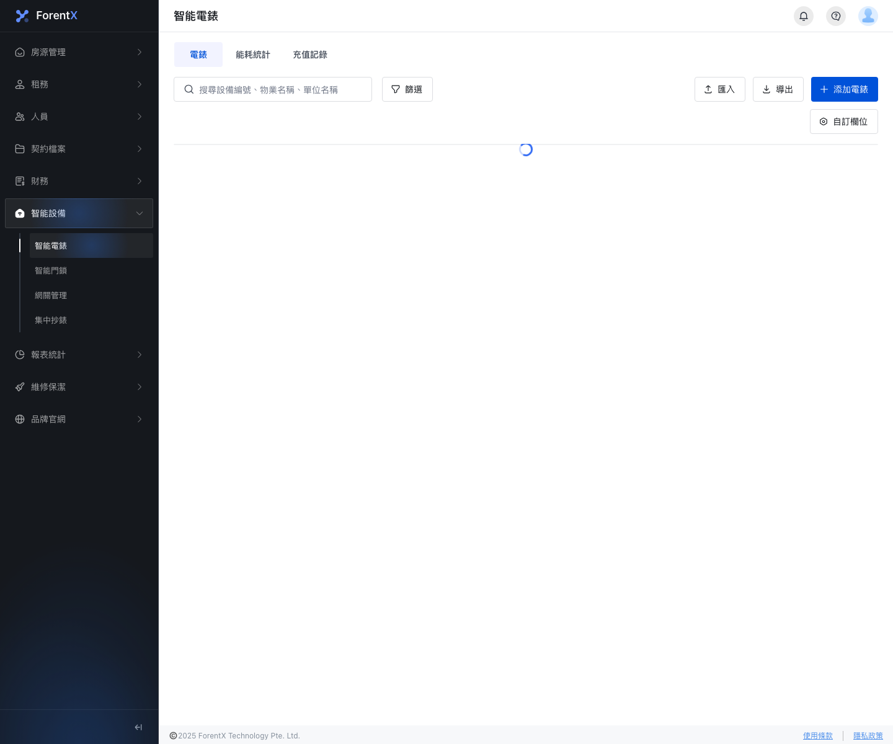The height and width of the screenshot is (744, 893).
Task: Expand the 品牌官網 chevron
Action: coord(140,419)
